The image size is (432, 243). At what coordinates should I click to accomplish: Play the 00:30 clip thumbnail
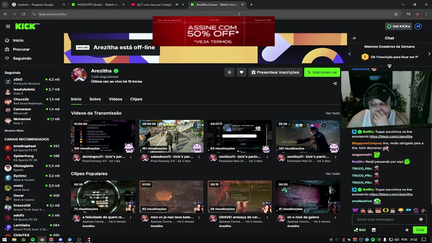[x=103, y=197]
